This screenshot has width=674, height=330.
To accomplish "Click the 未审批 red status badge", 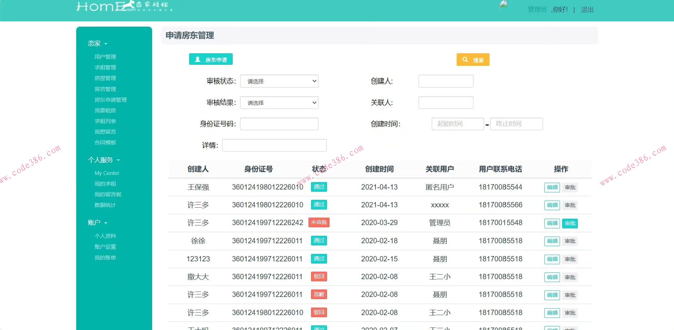I will coord(319,222).
